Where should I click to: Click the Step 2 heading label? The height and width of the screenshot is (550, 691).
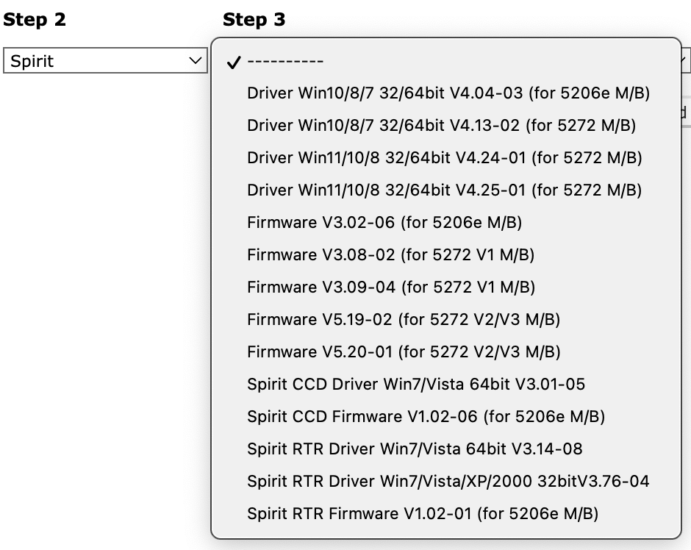pyautogui.click(x=35, y=20)
